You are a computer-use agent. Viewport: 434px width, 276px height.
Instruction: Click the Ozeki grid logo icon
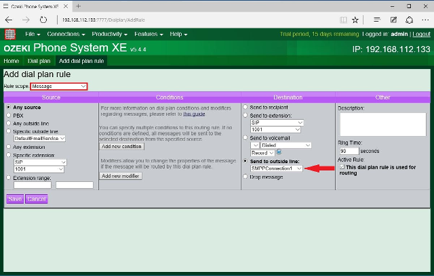coord(10,34)
